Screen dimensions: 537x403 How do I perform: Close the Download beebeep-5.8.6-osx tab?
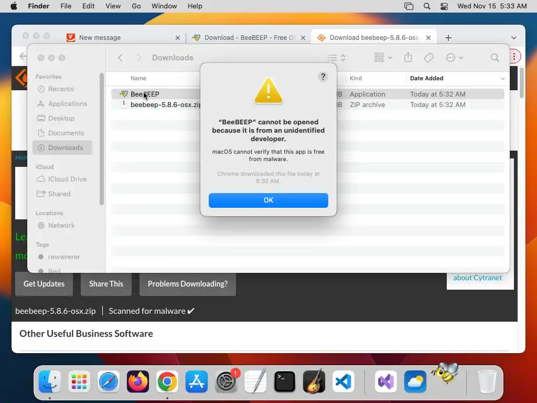428,38
